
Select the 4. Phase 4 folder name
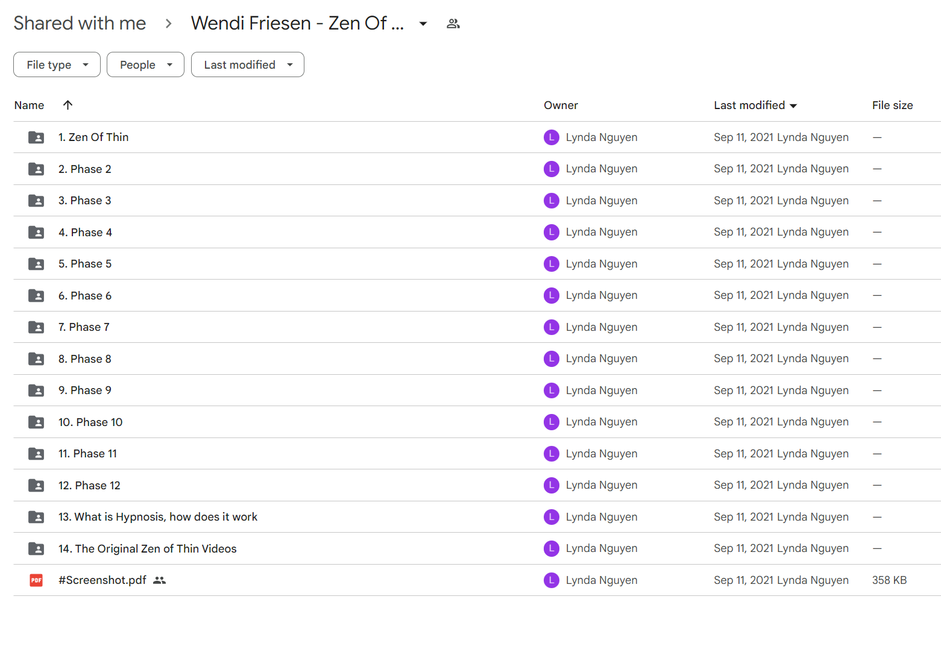click(x=85, y=233)
